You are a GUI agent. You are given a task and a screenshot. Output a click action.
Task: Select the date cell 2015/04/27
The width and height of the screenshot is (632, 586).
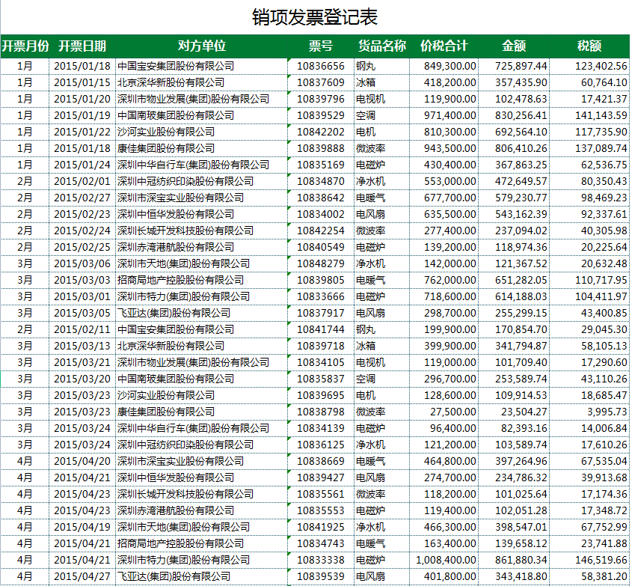click(82, 576)
